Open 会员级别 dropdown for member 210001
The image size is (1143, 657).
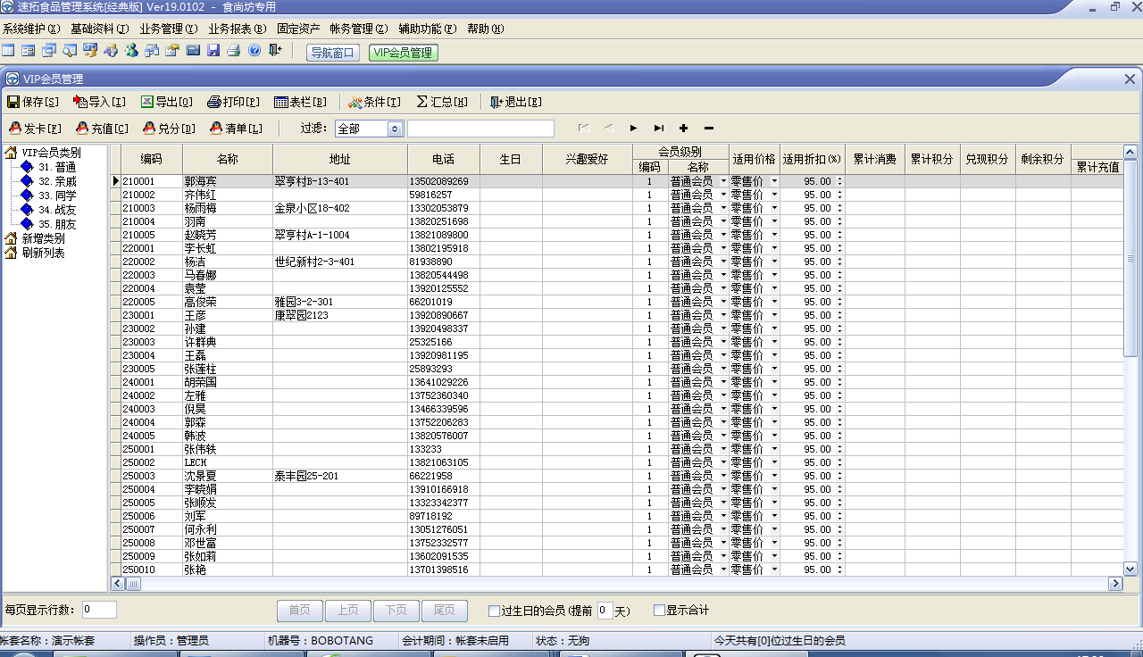pyautogui.click(x=723, y=181)
